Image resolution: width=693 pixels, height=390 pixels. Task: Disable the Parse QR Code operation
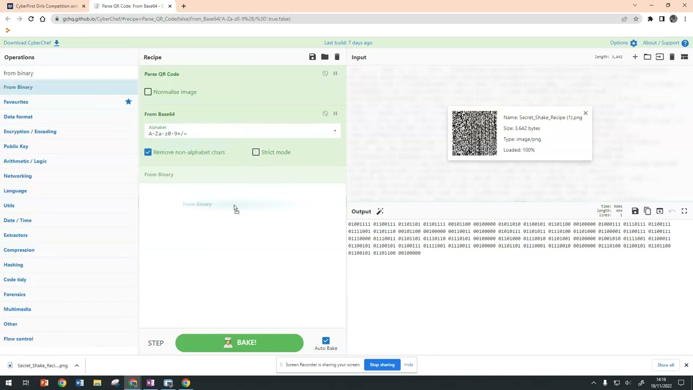[x=325, y=73]
